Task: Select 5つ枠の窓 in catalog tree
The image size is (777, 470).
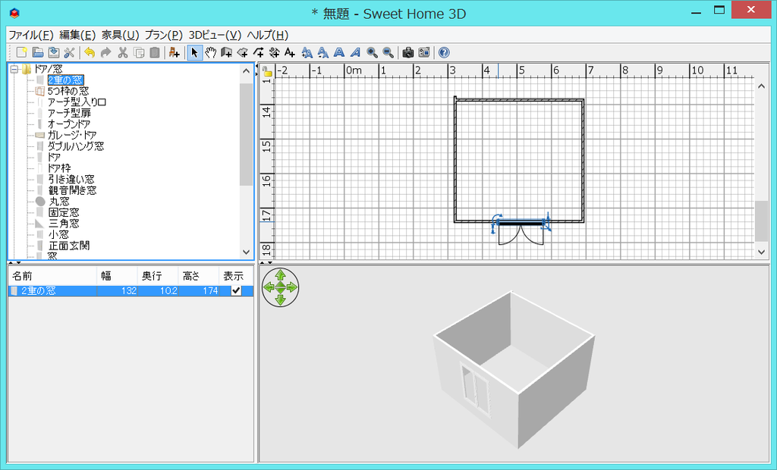Action: (x=68, y=91)
